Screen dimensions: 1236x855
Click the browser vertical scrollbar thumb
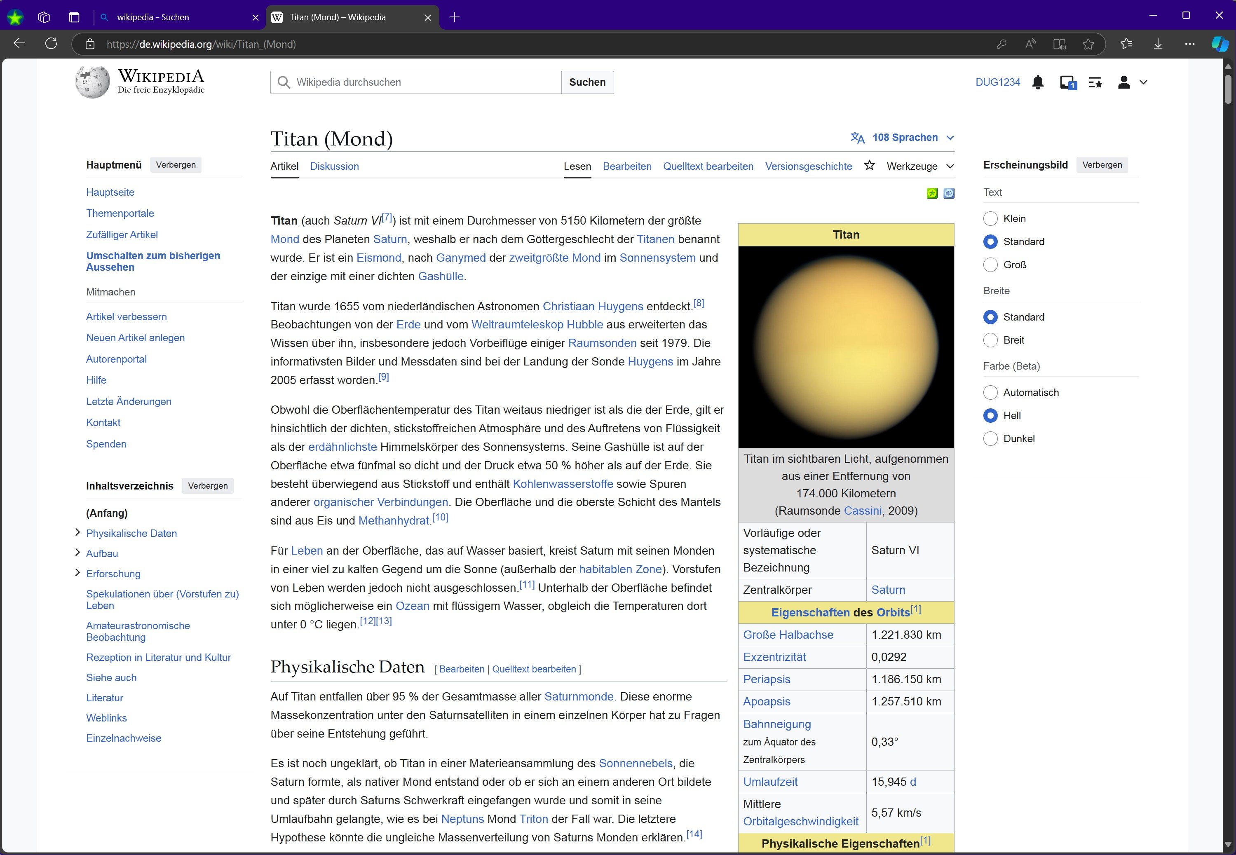1228,89
